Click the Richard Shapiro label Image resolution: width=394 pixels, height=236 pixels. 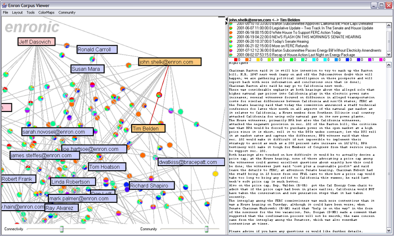152,186
